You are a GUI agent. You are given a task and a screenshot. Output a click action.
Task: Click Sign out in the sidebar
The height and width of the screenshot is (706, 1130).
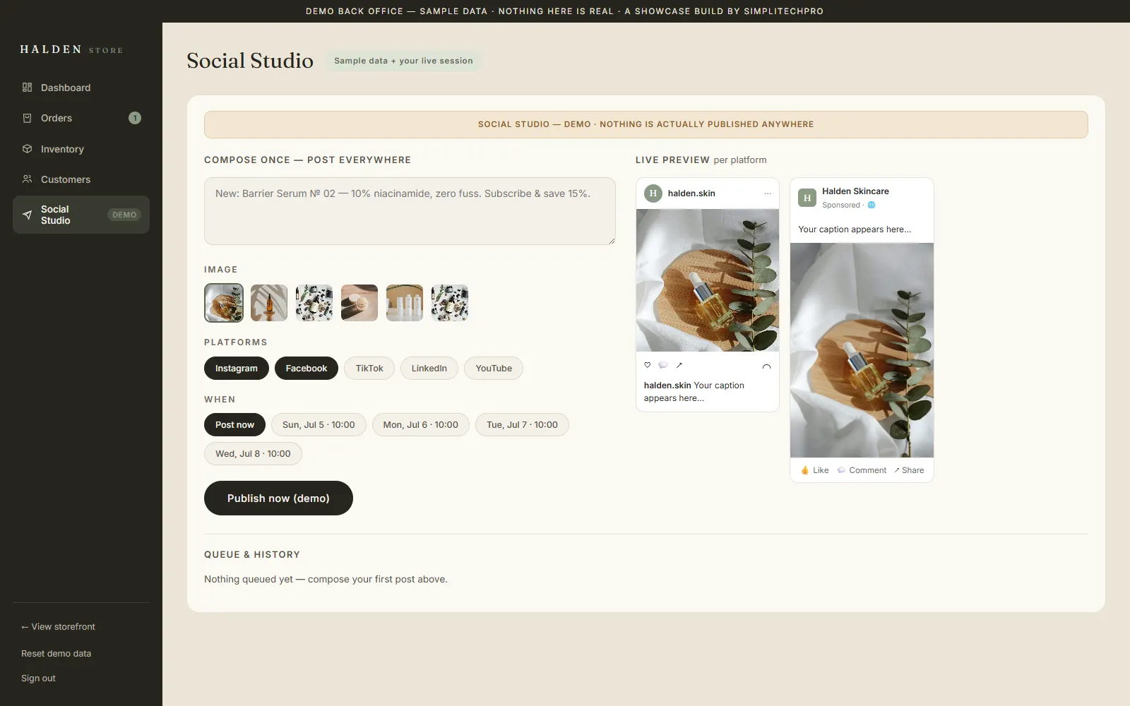(38, 678)
